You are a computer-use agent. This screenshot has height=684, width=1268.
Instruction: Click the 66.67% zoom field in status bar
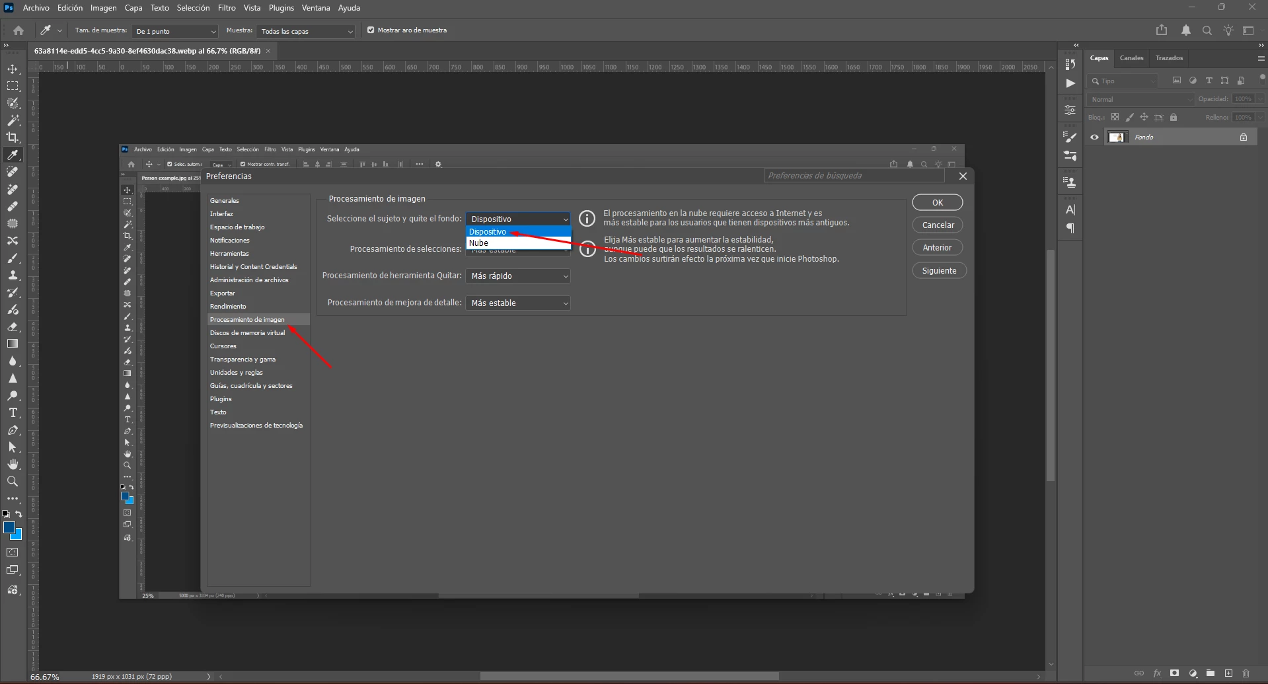pyautogui.click(x=45, y=677)
